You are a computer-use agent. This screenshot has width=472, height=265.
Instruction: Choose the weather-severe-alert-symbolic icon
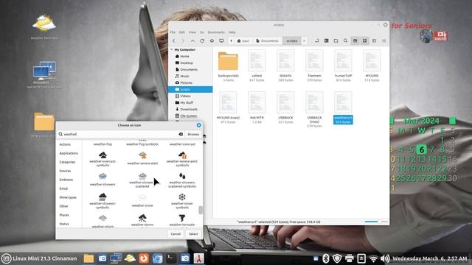coord(182,155)
